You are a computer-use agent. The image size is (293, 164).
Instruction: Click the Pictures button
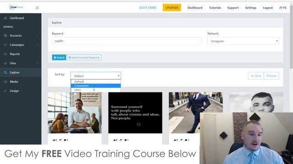click(x=271, y=76)
